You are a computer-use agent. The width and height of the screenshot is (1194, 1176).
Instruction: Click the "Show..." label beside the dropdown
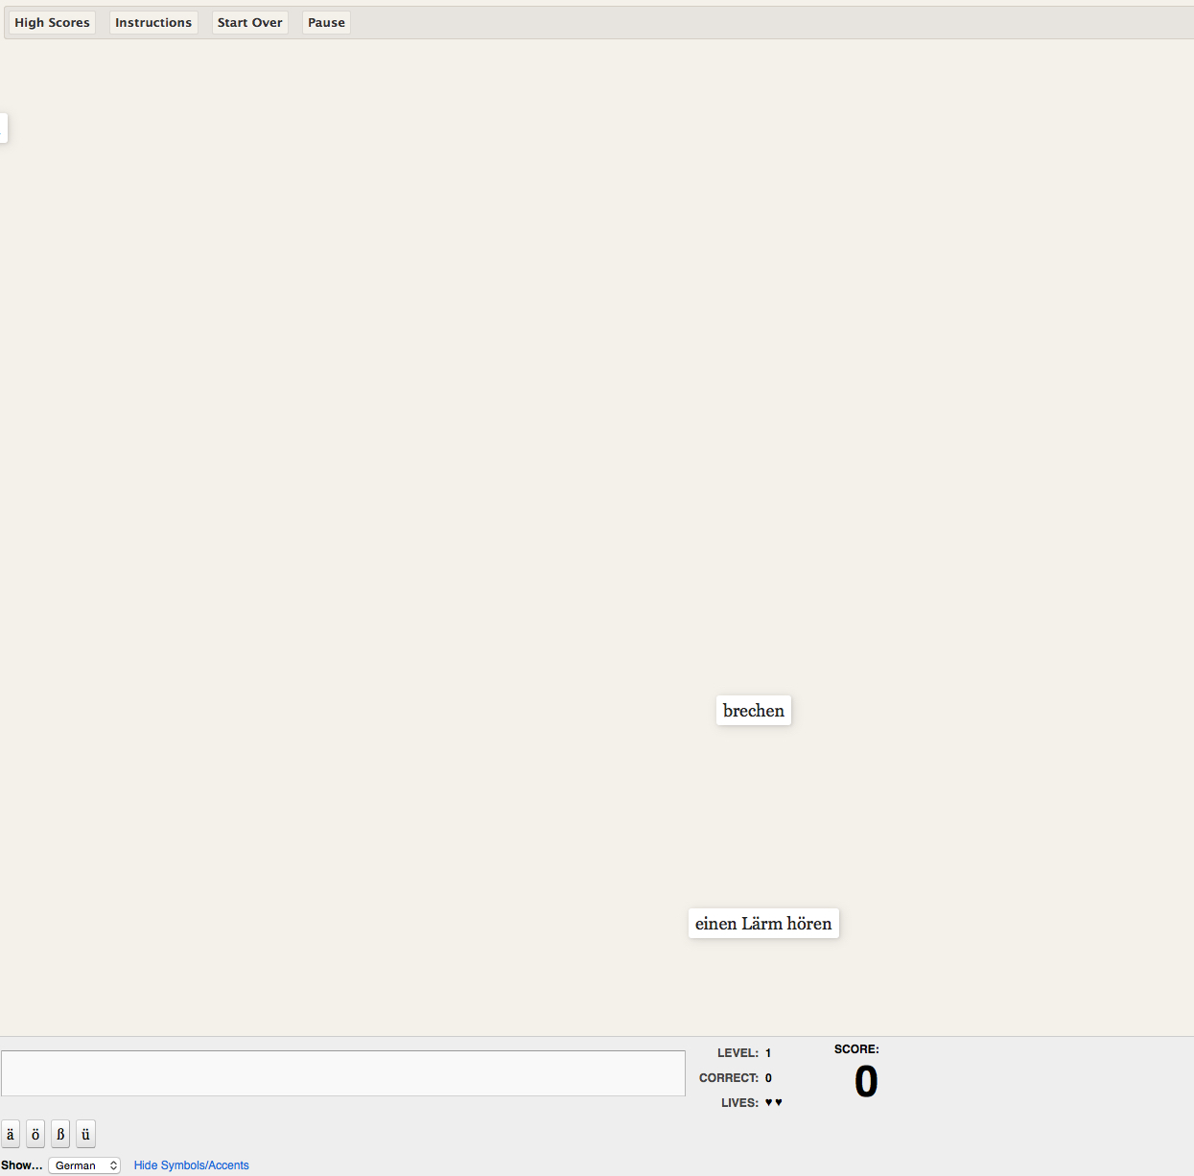[x=22, y=1165]
